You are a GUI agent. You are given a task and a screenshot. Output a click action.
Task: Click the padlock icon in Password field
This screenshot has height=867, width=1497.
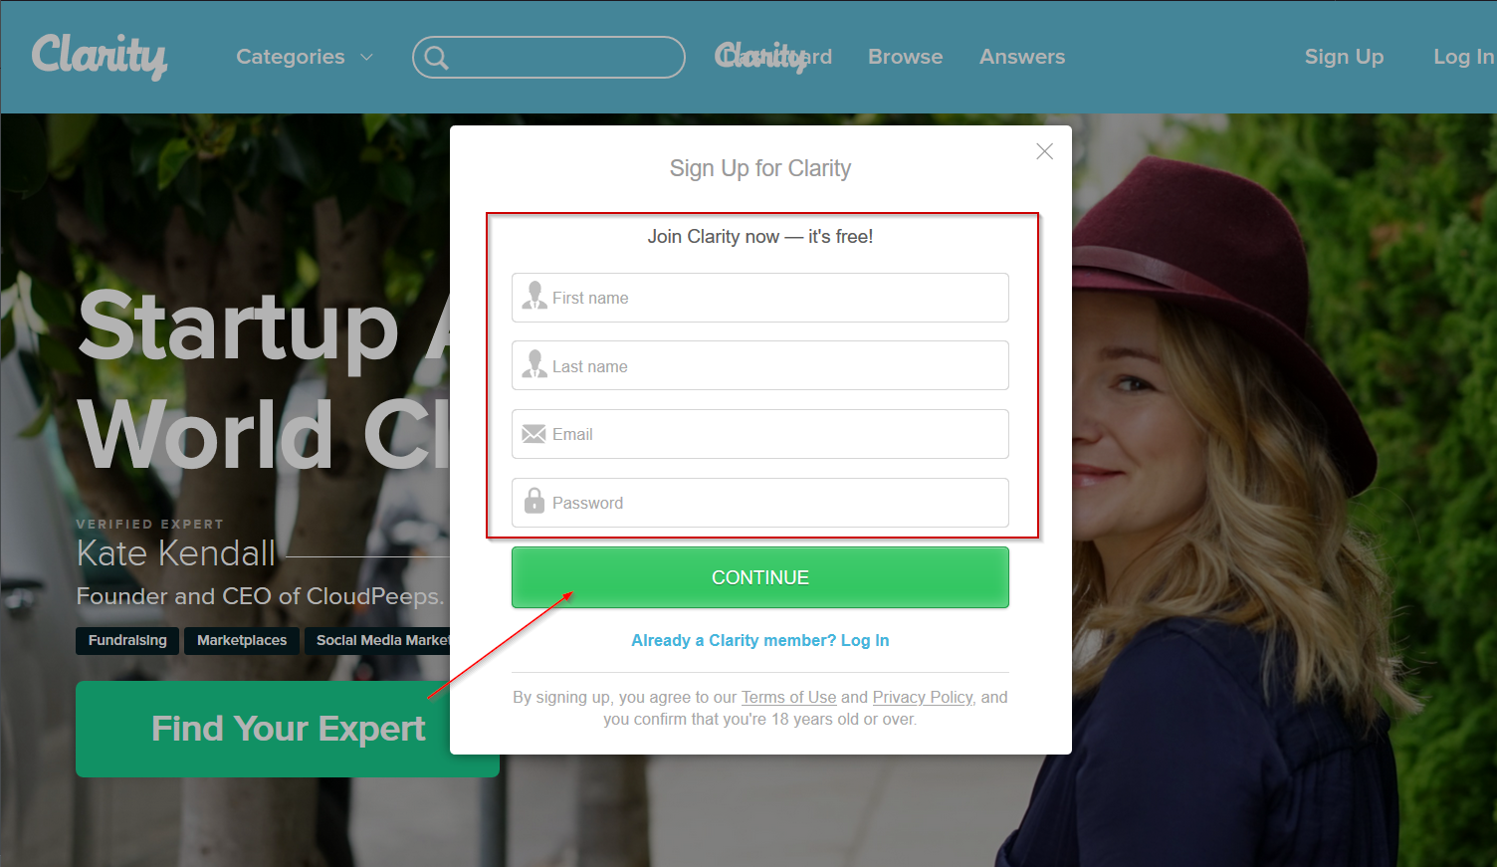535,501
